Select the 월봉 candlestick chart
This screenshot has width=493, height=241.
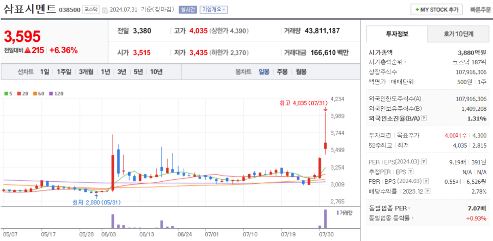(x=301, y=71)
